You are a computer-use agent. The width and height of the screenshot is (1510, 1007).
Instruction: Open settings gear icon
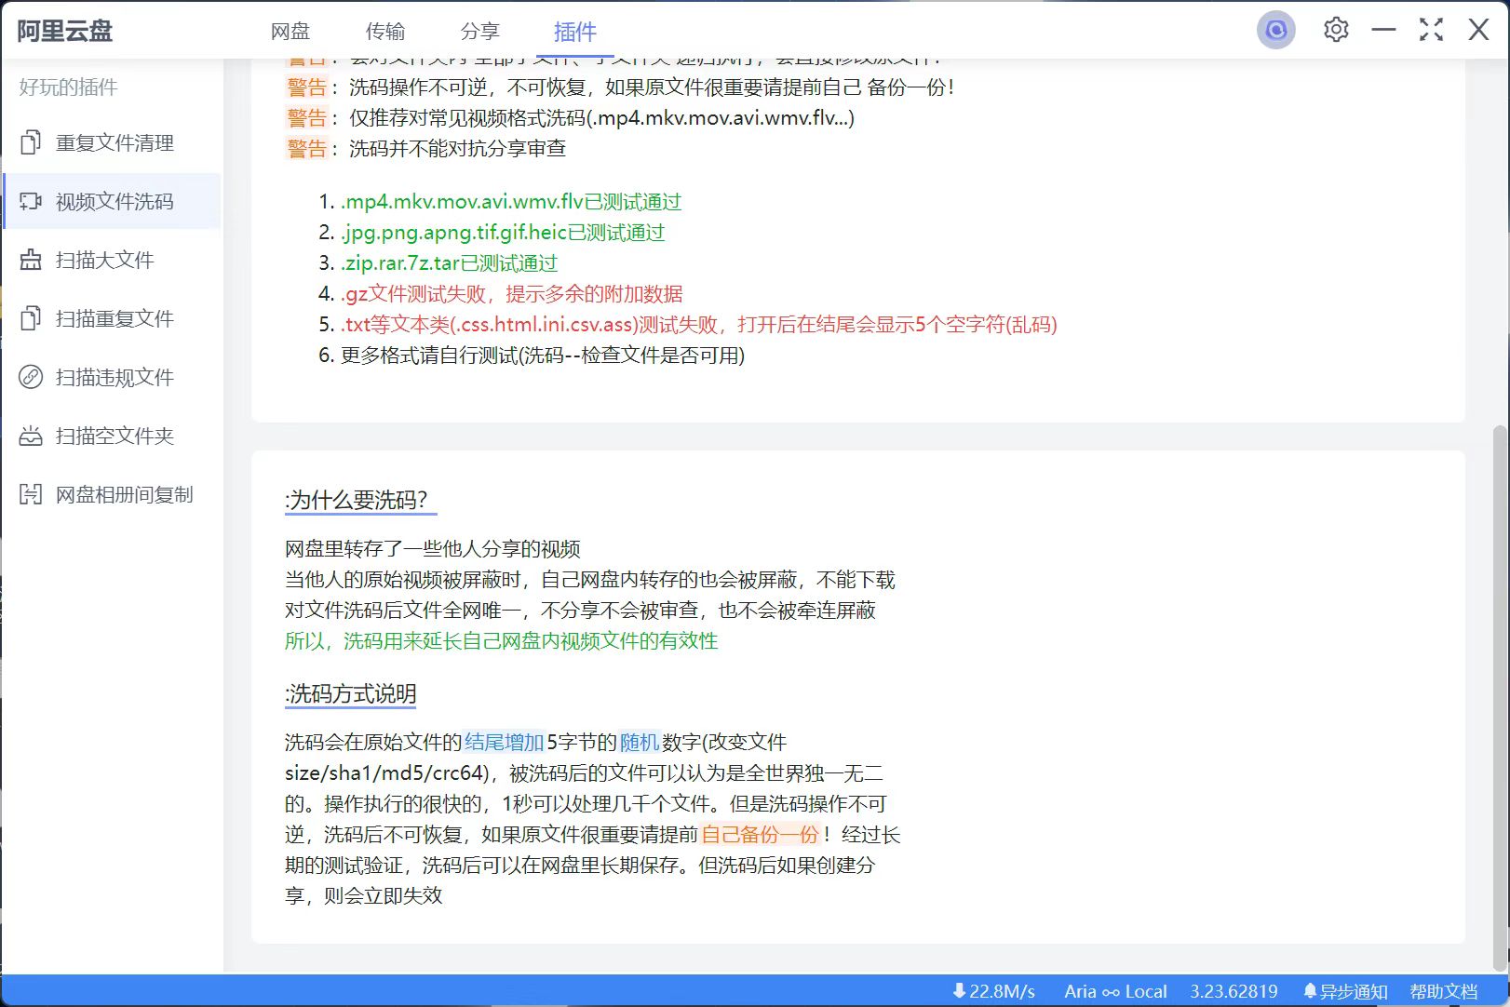point(1336,30)
